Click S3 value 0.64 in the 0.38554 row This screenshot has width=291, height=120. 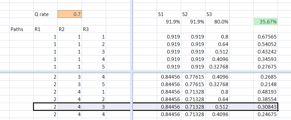click(217, 99)
